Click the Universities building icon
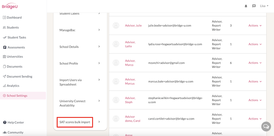Image resolution: width=274 pixels, height=136 pixels. pyautogui.click(x=4, y=57)
